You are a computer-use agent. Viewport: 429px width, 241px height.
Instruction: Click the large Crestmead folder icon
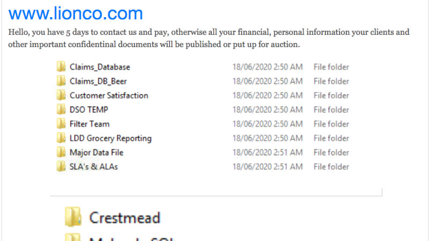coord(73,217)
